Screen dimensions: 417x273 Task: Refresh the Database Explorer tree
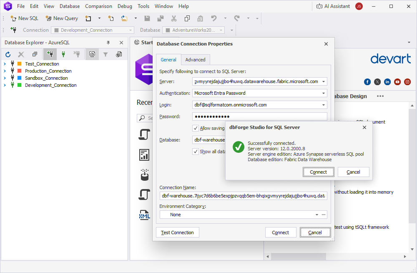pyautogui.click(x=8, y=54)
